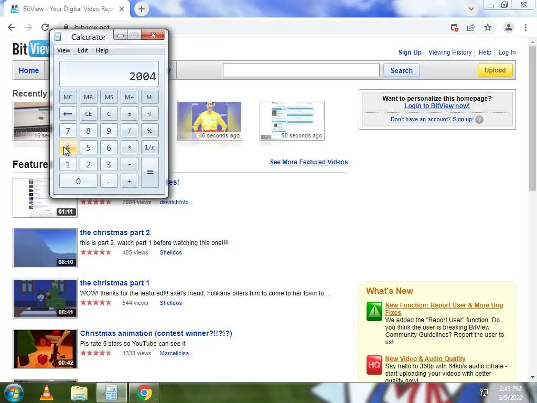This screenshot has height=403, width=537.
Task: Open the tab search dropdown chevron
Action: click(471, 9)
